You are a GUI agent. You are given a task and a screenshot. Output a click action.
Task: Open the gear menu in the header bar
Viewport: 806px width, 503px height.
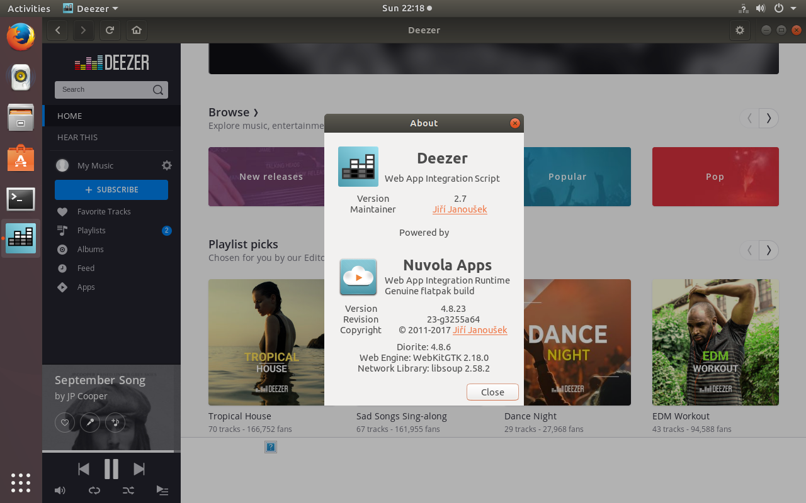coord(740,30)
